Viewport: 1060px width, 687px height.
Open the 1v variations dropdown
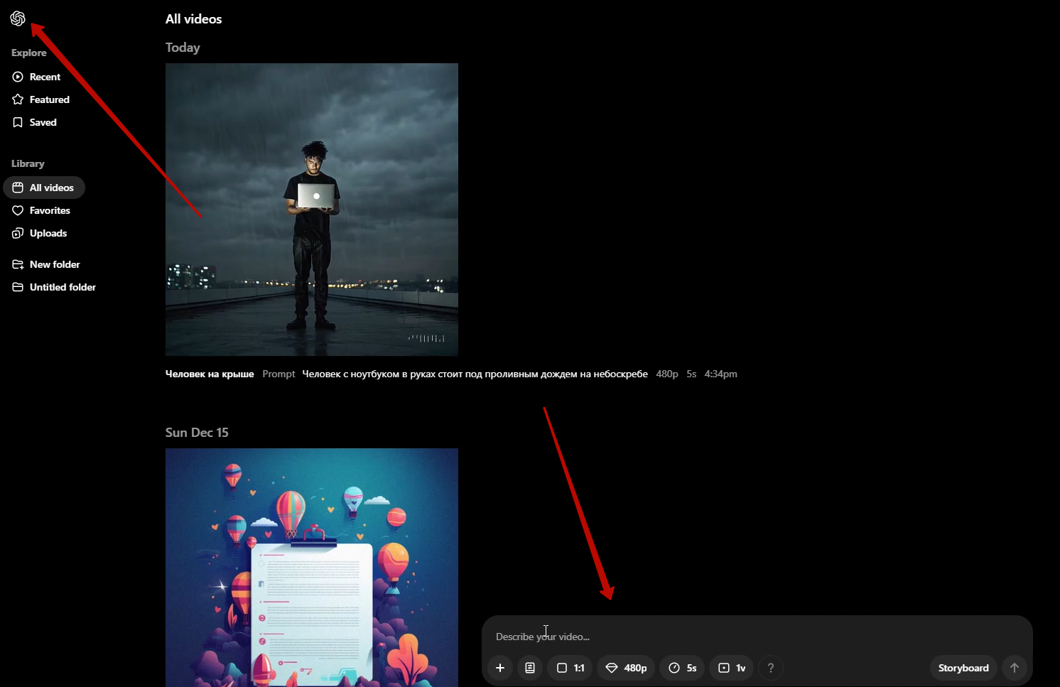(x=731, y=668)
